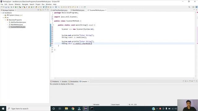The width and height of the screenshot is (198, 111).
Task: Expand JRE System Library node
Action: 3,15
